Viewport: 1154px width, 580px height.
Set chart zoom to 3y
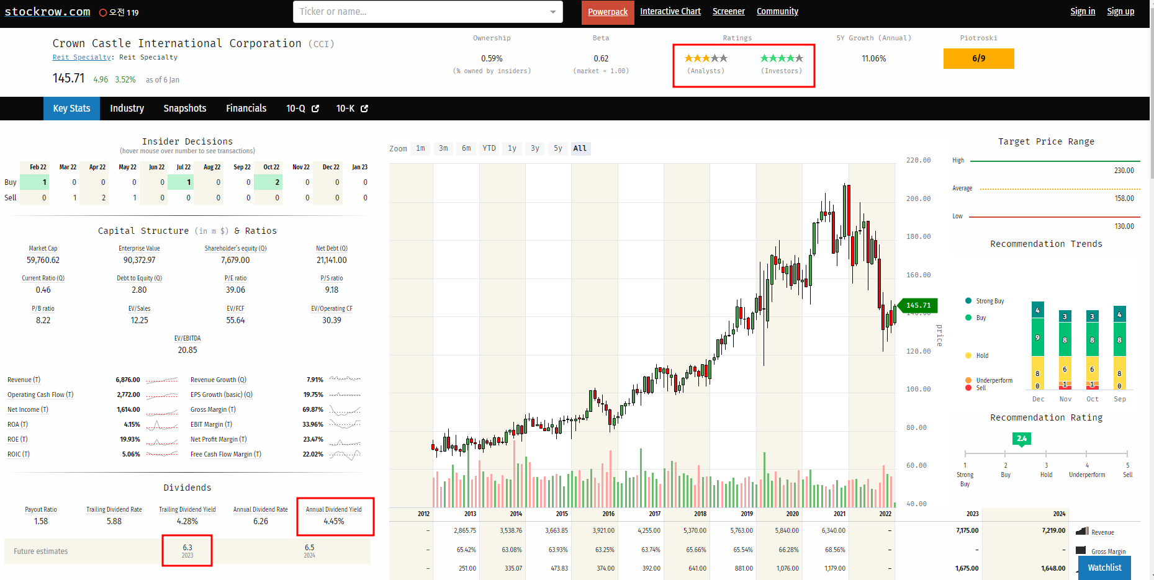pyautogui.click(x=535, y=148)
